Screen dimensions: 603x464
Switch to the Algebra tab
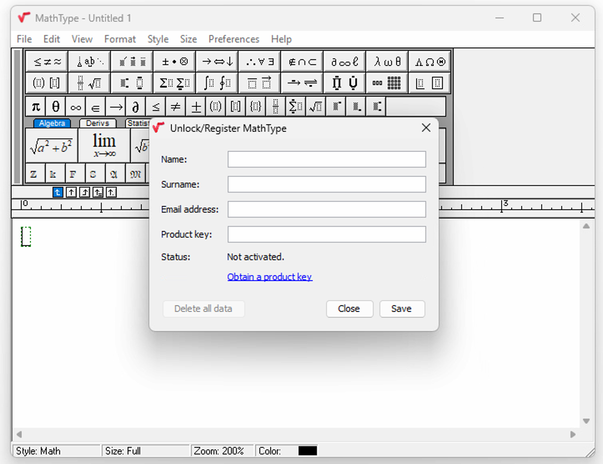52,123
